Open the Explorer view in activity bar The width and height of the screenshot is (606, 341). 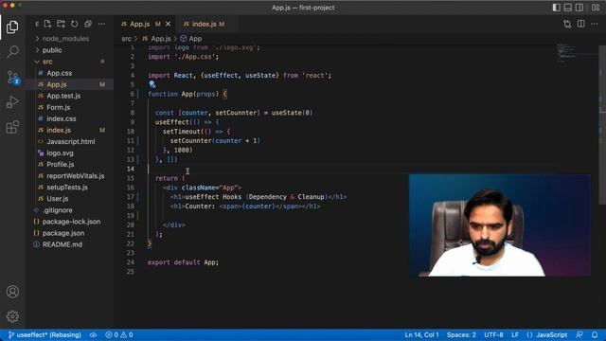12,27
